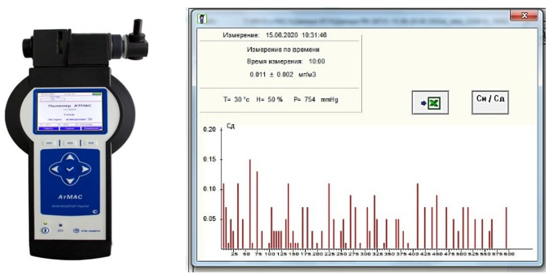This screenshot has width=553, height=277.
Task: Click the pressure reading P= 754 mmHg
Action: tap(316, 99)
